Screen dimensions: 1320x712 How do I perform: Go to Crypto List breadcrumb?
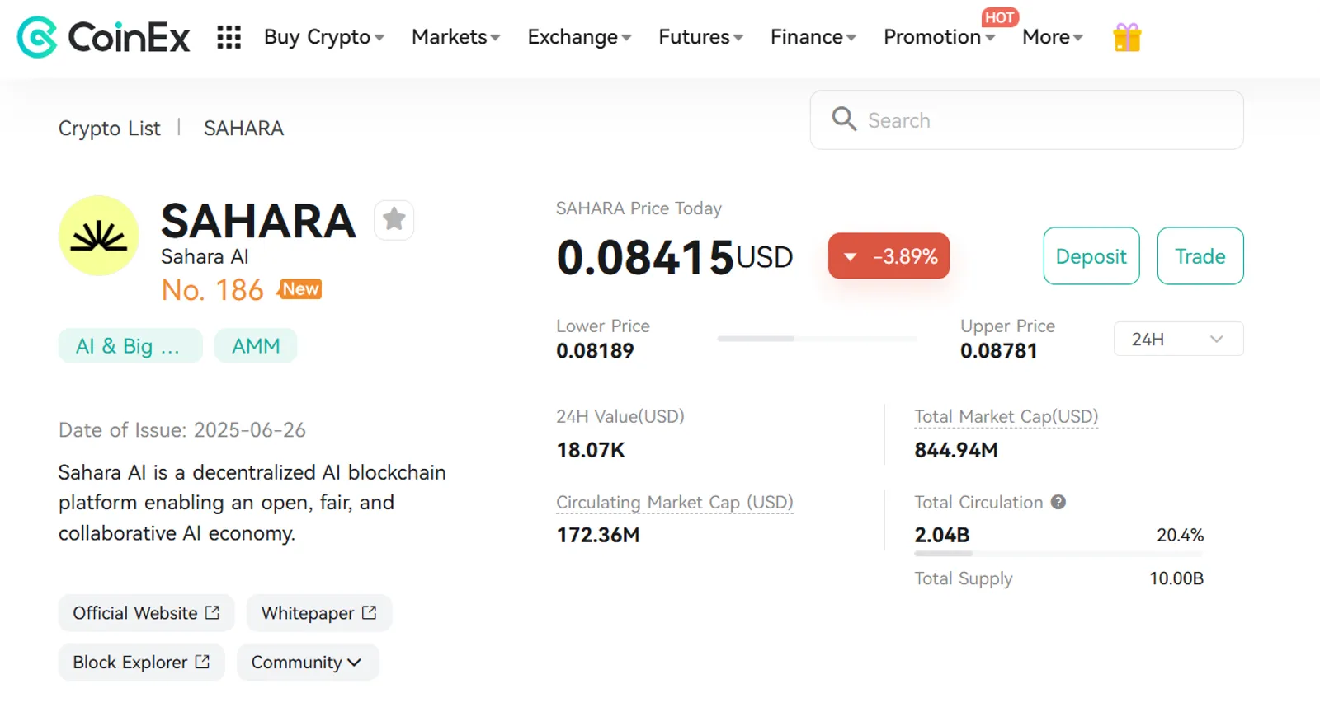(x=110, y=129)
